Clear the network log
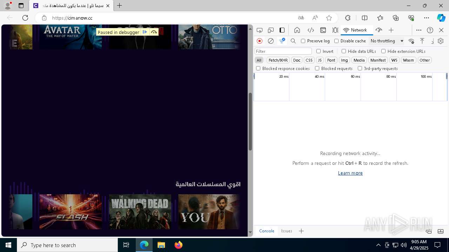This screenshot has height=252, width=449. click(271, 41)
